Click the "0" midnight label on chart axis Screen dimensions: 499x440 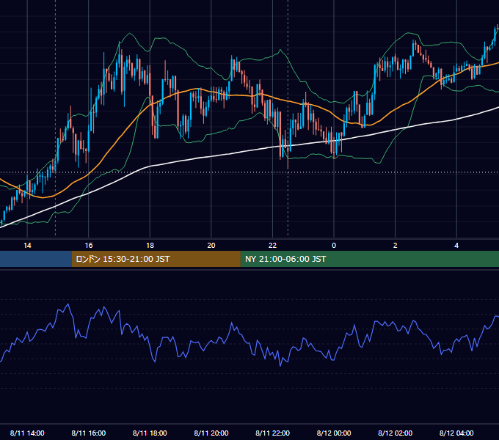pos(334,246)
